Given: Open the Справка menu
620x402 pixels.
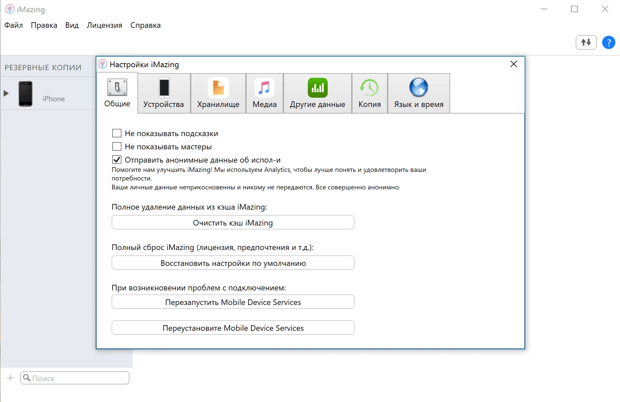Looking at the screenshot, I should point(145,25).
